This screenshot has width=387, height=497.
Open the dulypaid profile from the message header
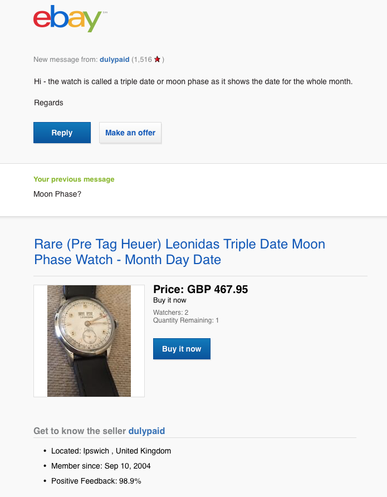pos(114,59)
